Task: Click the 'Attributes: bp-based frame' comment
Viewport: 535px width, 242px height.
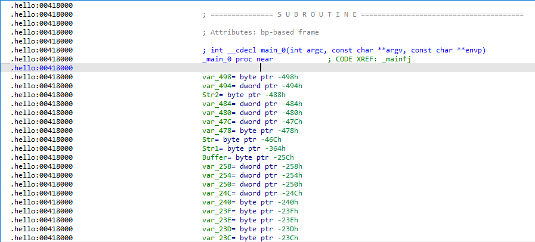Action: coord(261,32)
